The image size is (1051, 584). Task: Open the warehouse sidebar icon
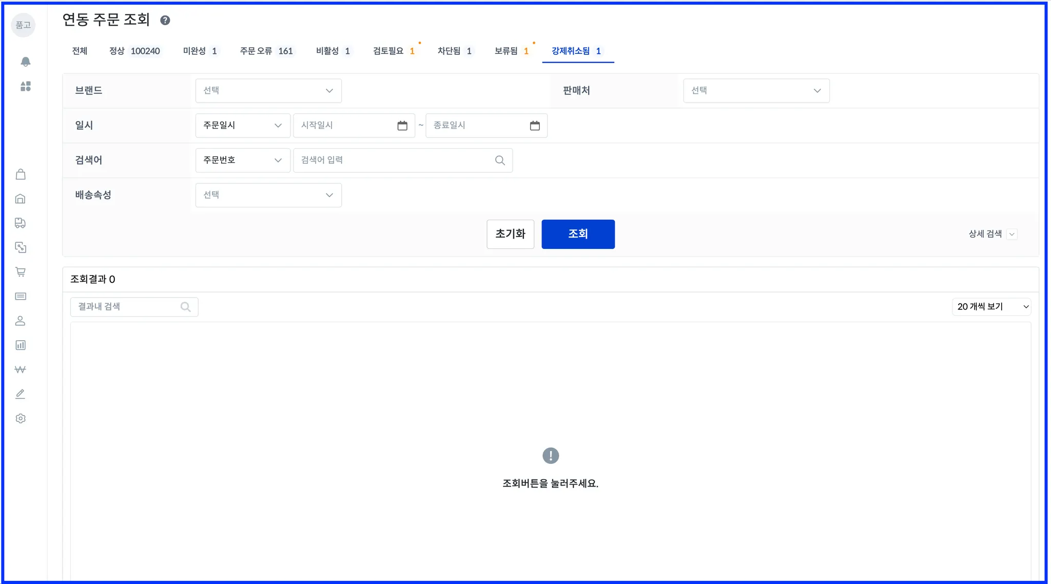(x=21, y=199)
